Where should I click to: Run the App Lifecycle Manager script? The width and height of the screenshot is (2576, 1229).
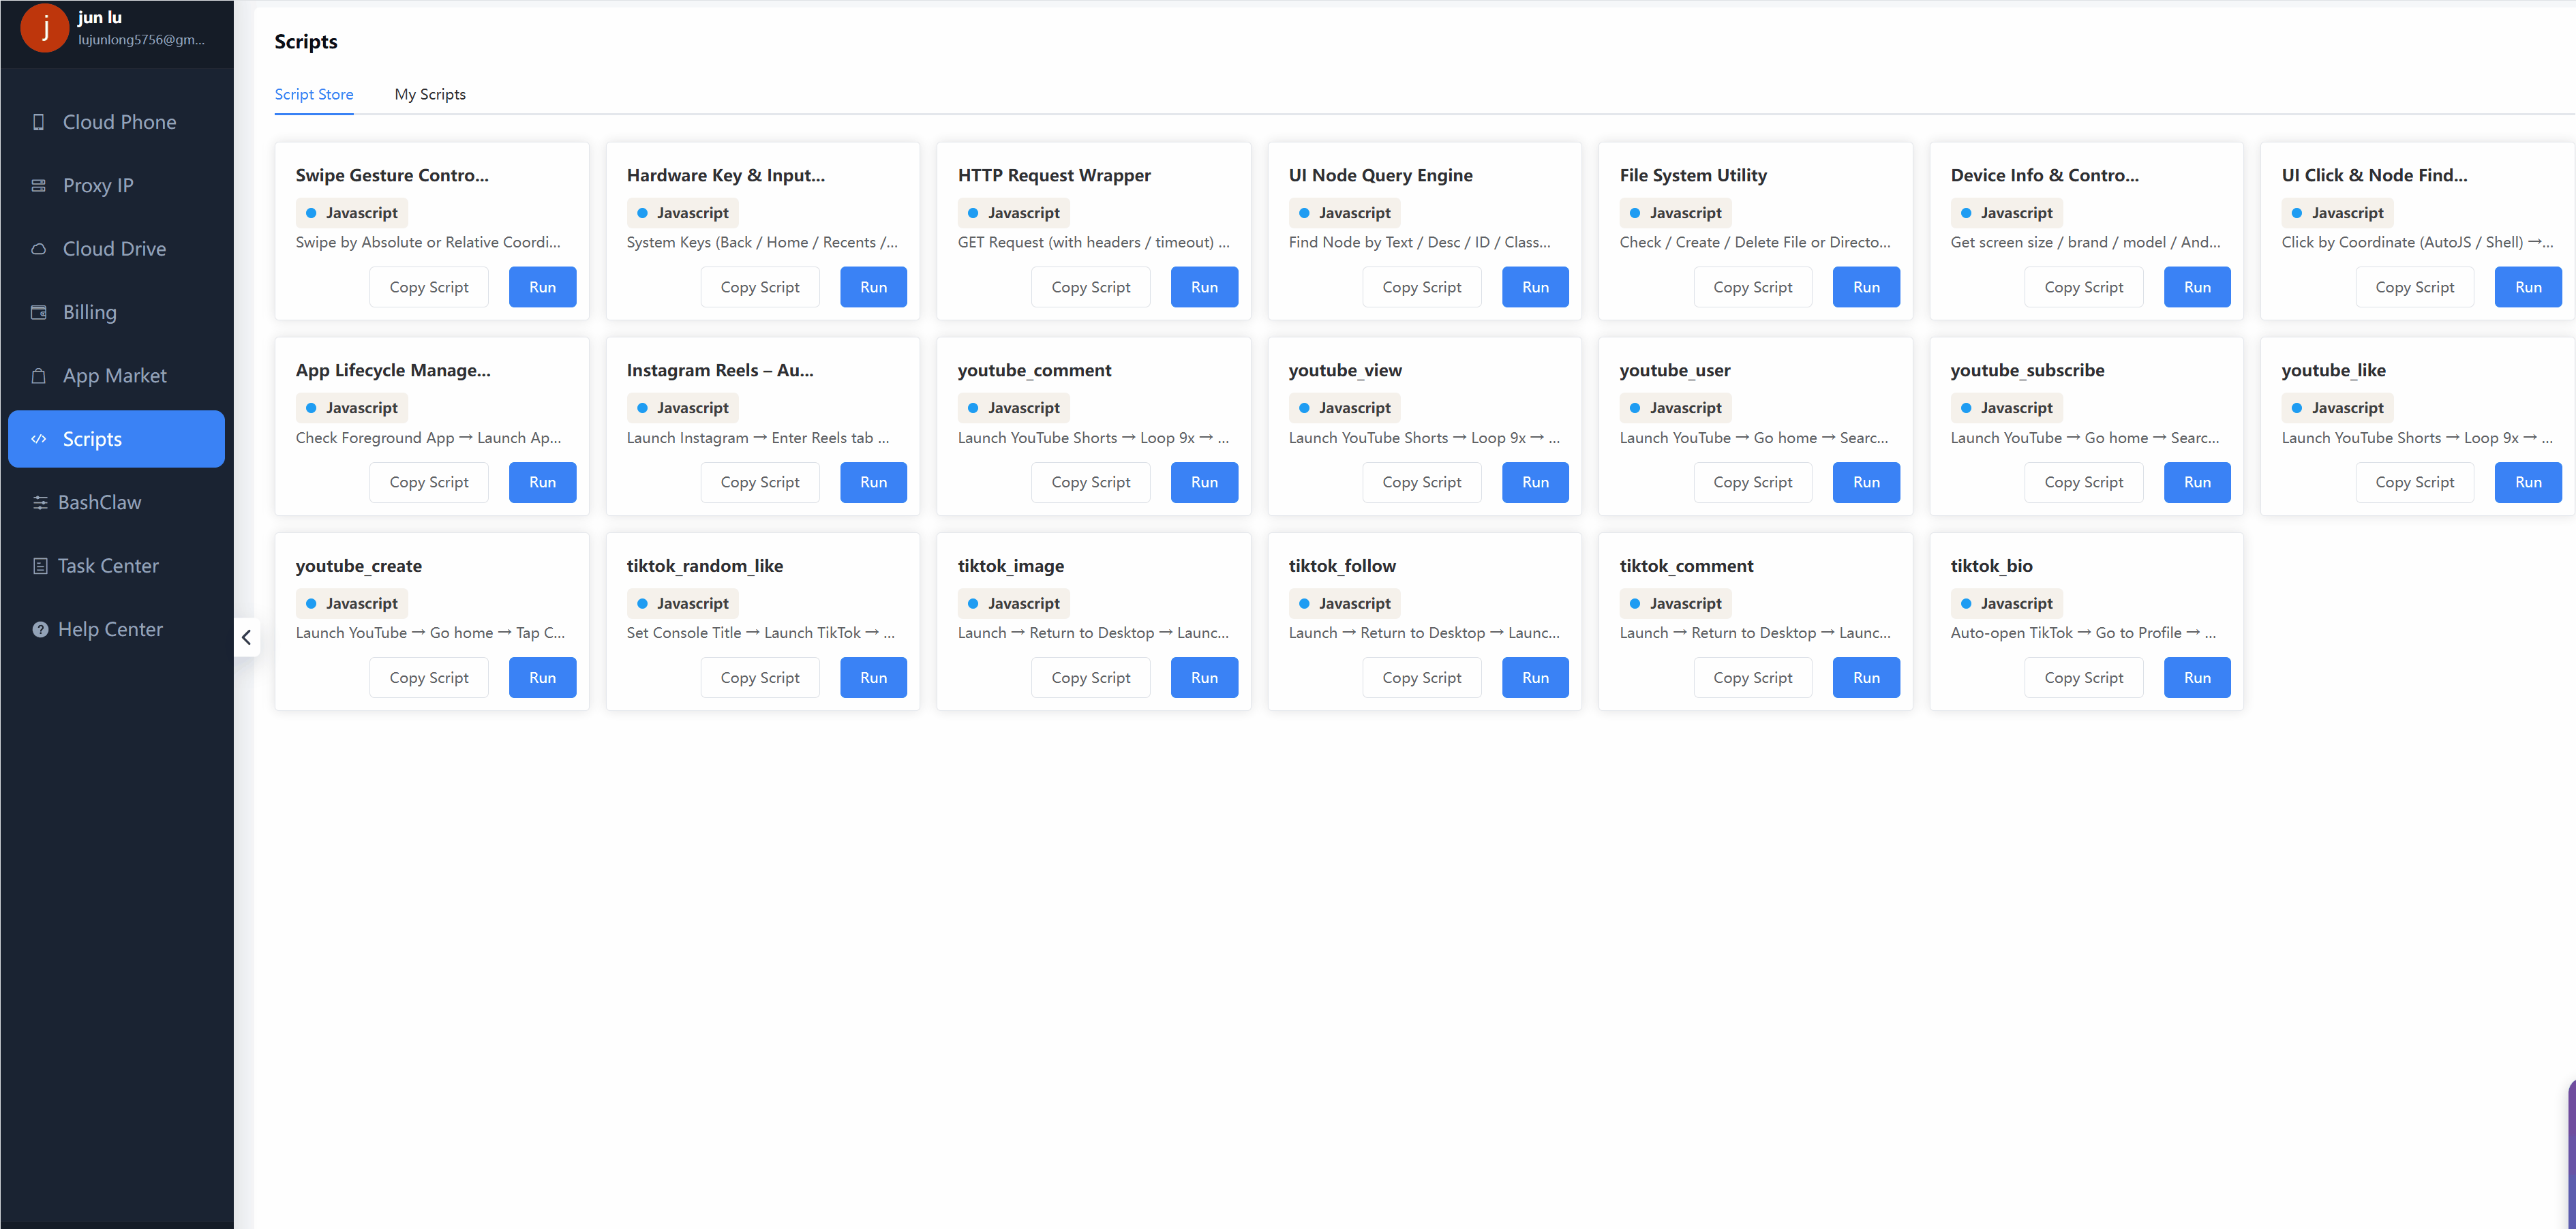tap(542, 482)
